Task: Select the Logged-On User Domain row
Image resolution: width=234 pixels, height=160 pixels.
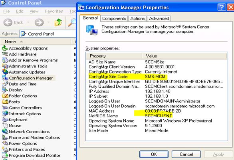Action: (157, 106)
